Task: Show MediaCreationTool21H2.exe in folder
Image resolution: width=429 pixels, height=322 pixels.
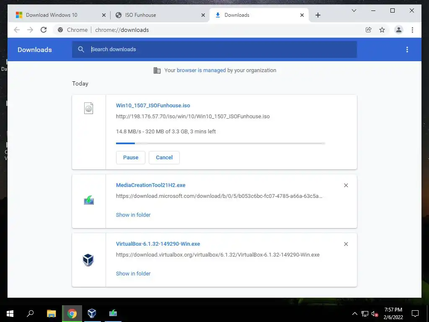Action: pyautogui.click(x=133, y=215)
